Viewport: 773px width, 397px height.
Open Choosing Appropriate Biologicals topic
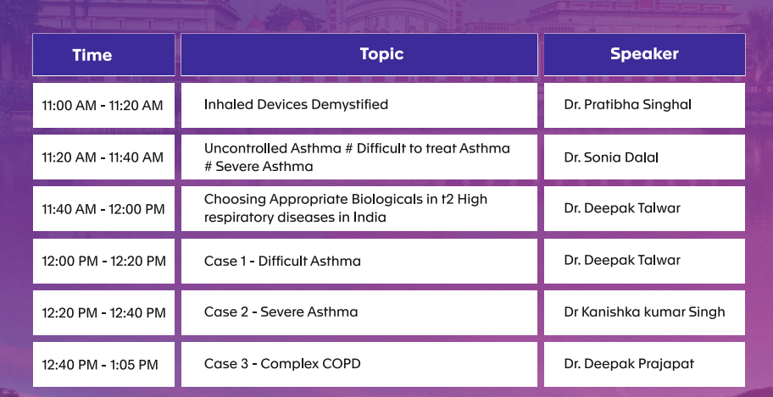click(x=346, y=208)
